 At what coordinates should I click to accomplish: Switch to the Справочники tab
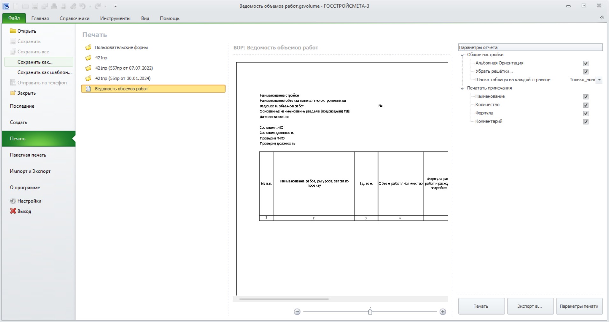point(74,18)
